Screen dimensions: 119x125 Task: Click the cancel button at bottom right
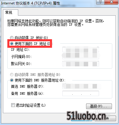pyautogui.click(x=105, y=118)
